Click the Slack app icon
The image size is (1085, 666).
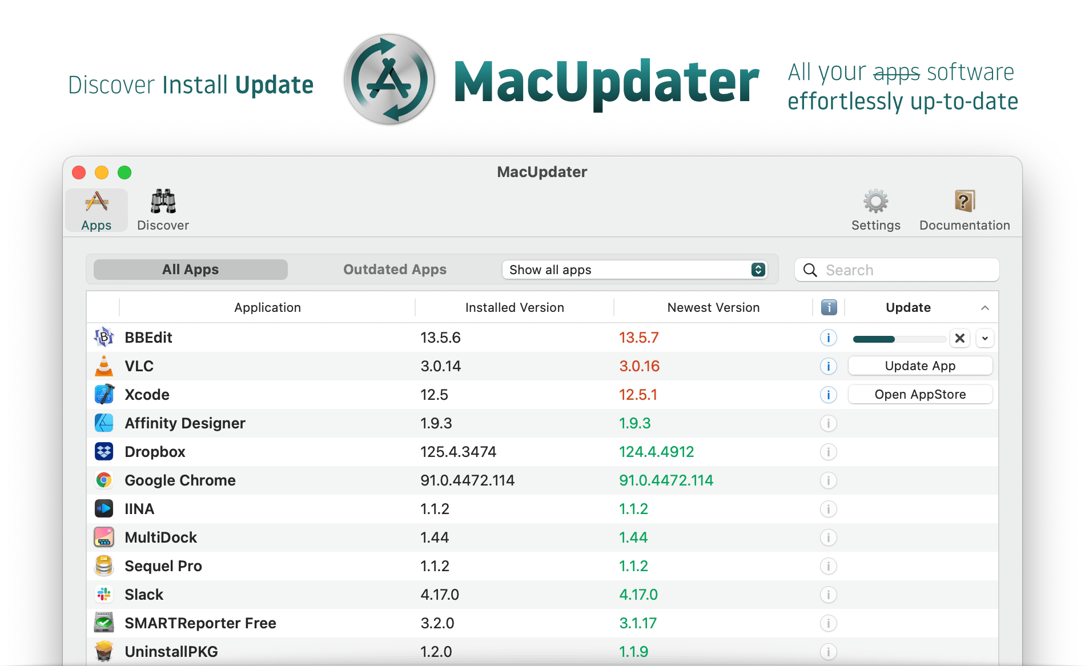pyautogui.click(x=104, y=595)
